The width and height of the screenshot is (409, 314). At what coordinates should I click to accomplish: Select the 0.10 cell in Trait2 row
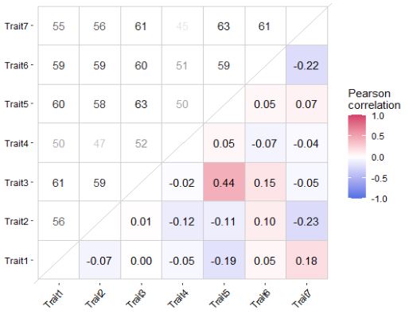[x=265, y=221]
